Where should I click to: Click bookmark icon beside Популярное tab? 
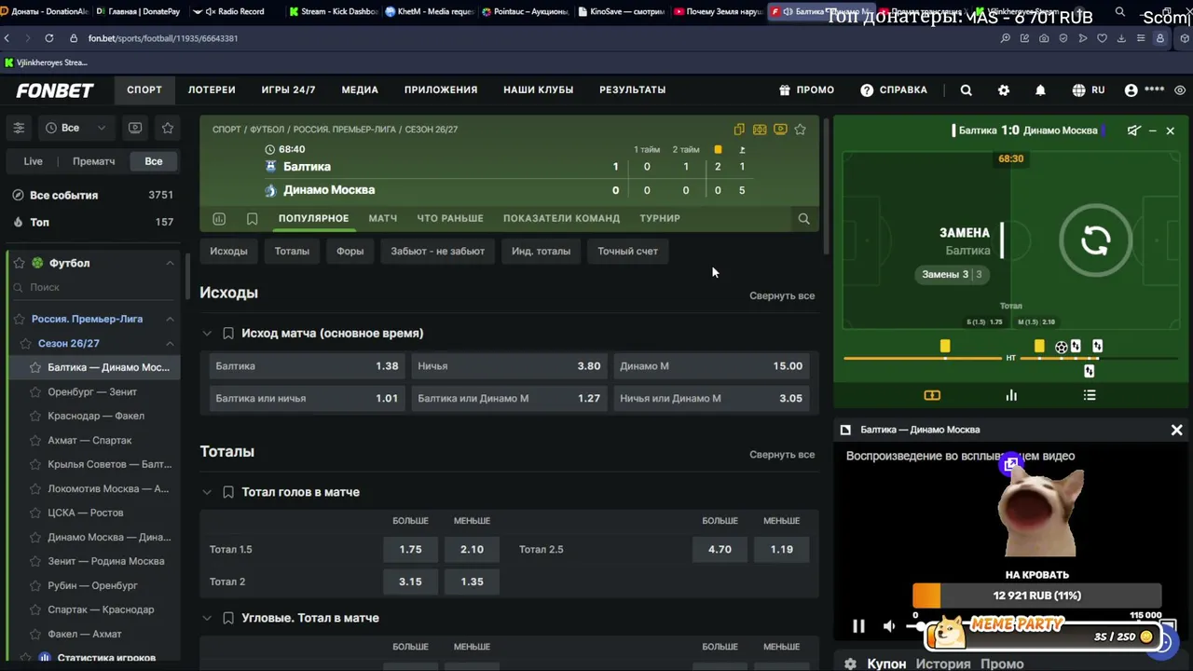click(252, 218)
